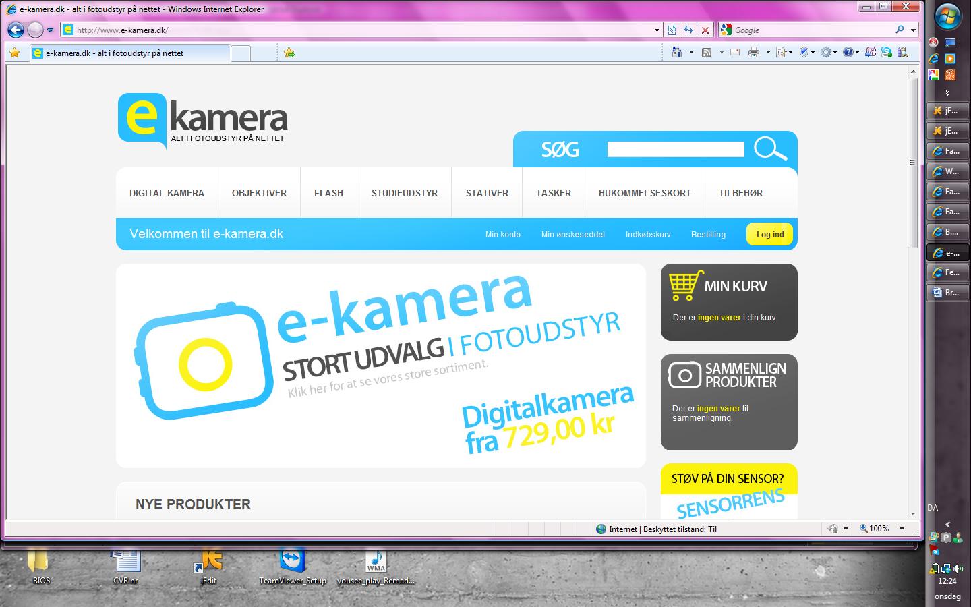Click the shopping cart icon in Min Kurv
This screenshot has width=971, height=607.
[683, 286]
